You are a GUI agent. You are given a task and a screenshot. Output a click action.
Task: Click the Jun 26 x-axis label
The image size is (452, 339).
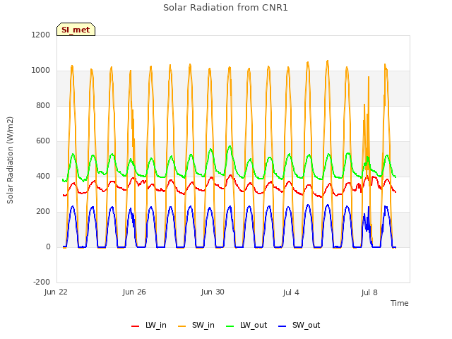coord(134,292)
